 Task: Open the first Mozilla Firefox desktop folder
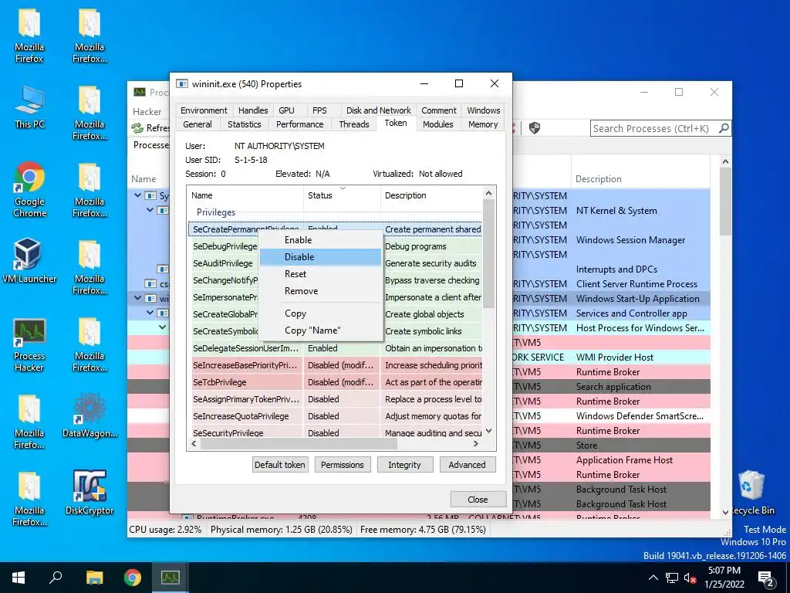(29, 36)
